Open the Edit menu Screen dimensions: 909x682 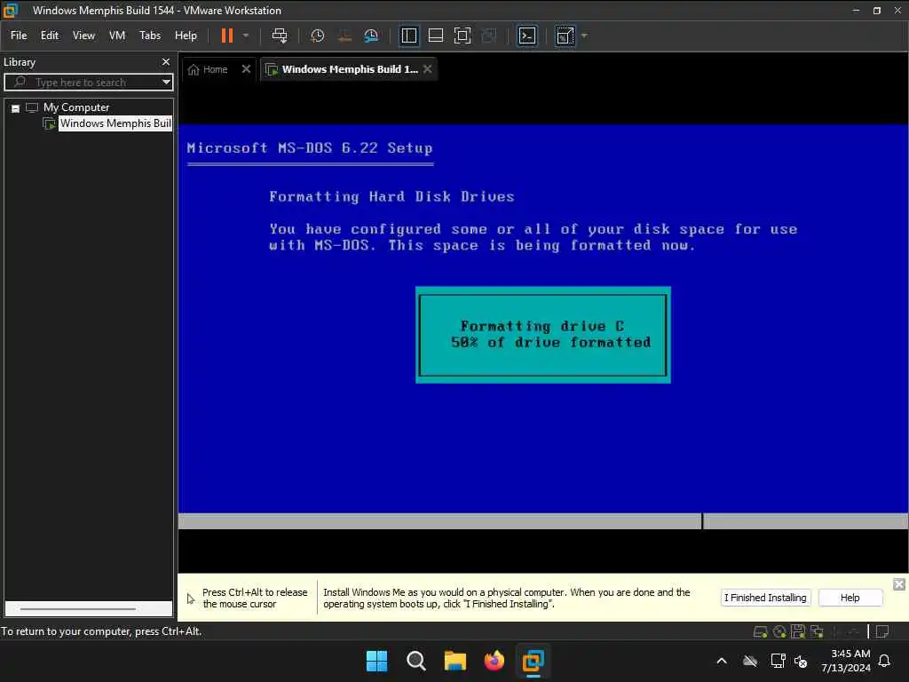click(50, 36)
